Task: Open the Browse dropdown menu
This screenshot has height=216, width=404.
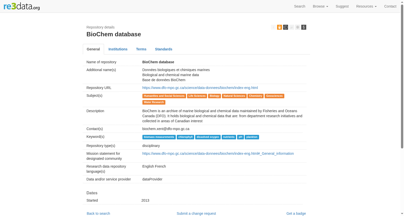Action: tap(320, 6)
